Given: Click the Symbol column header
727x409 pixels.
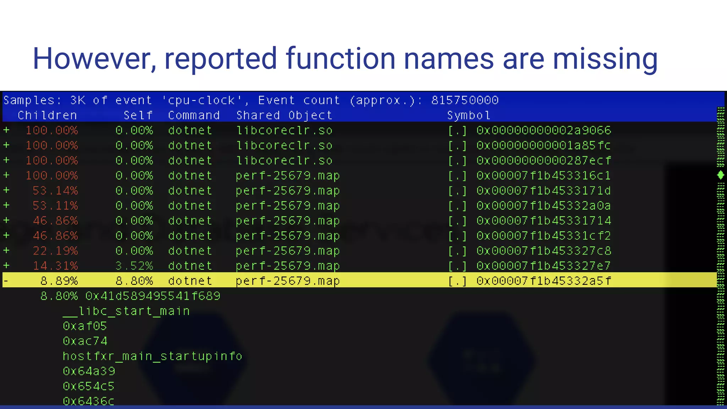Looking at the screenshot, I should (469, 115).
